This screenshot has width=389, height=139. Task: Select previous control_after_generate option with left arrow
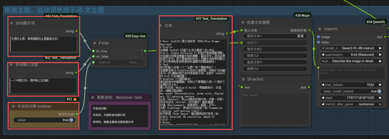tap(322, 104)
